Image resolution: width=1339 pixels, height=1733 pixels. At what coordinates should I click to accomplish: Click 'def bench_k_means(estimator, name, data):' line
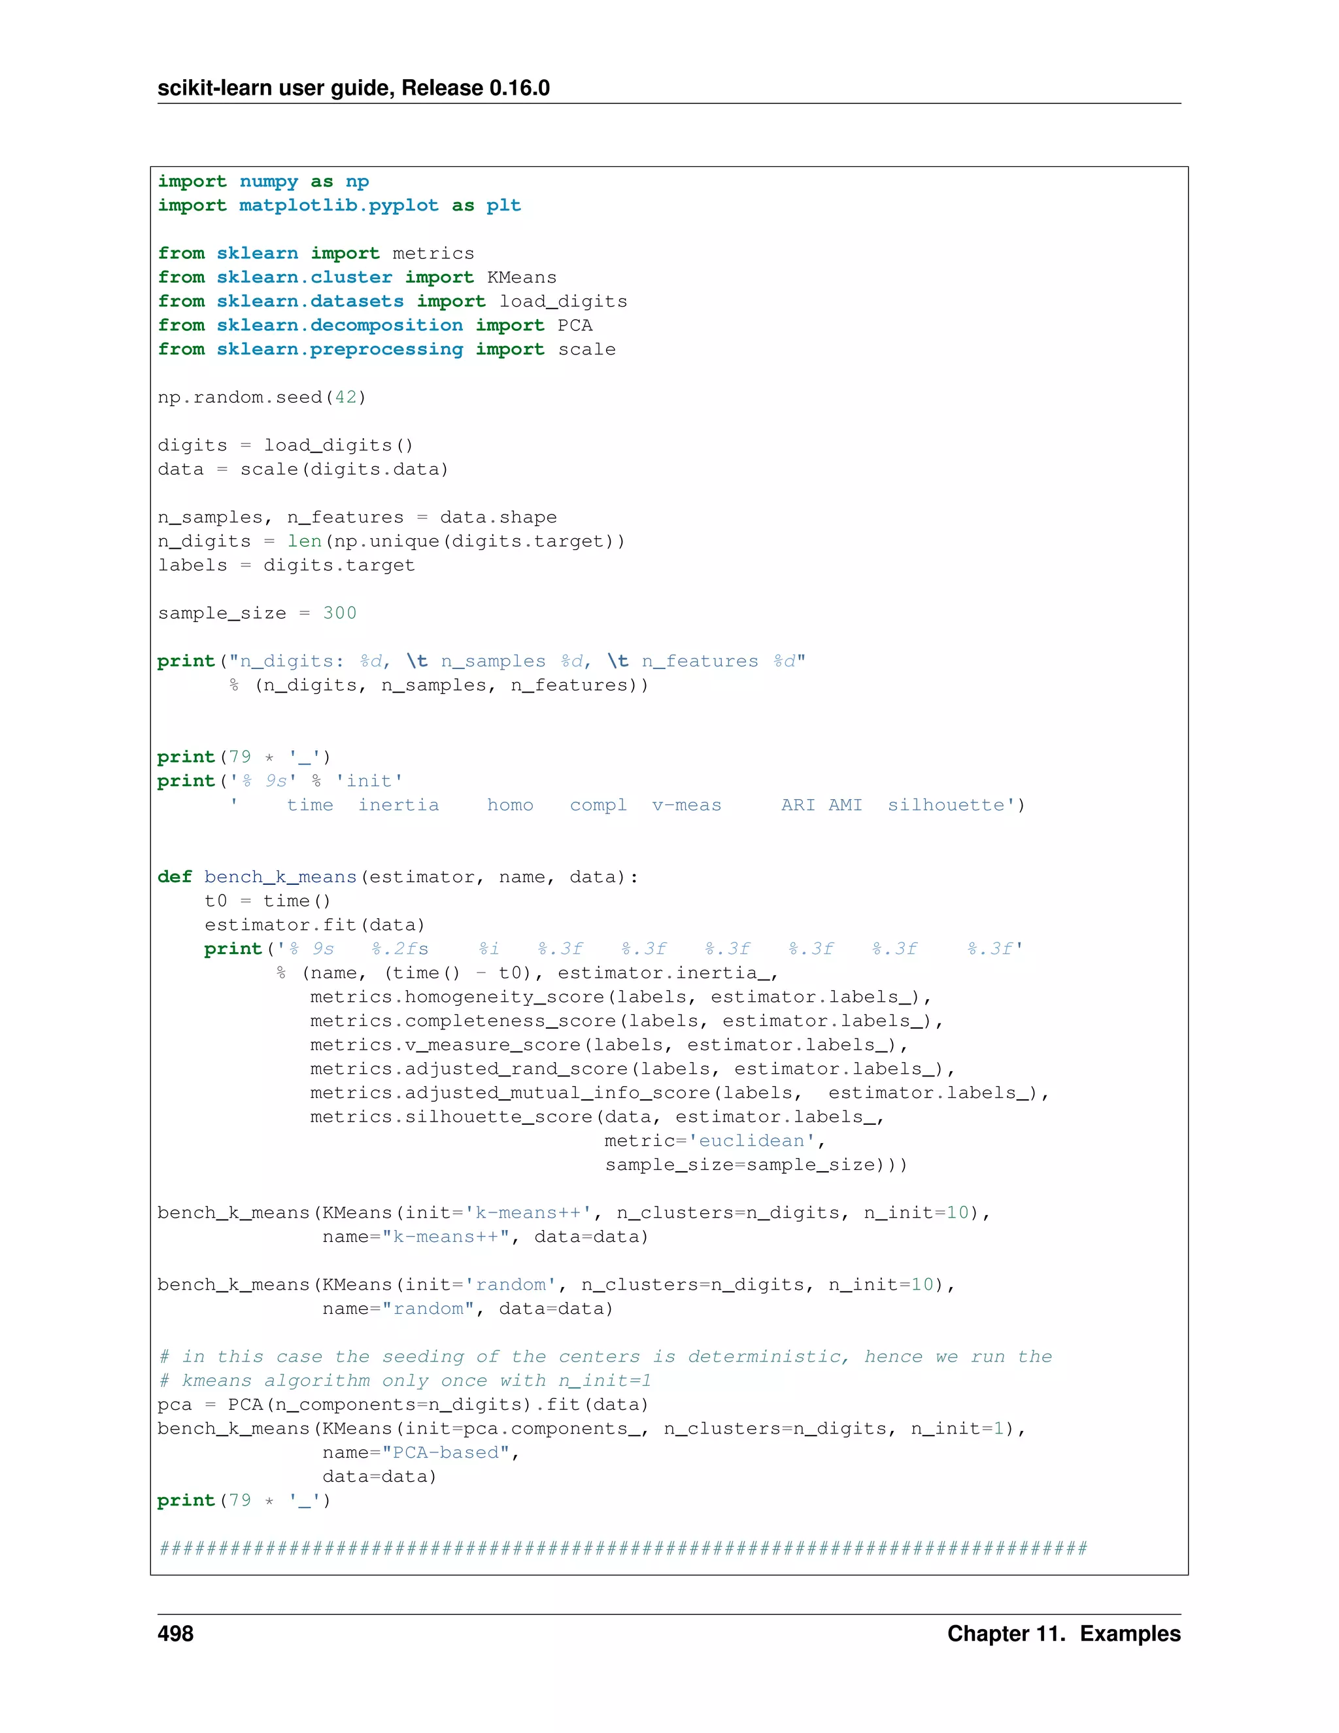tap(398, 877)
